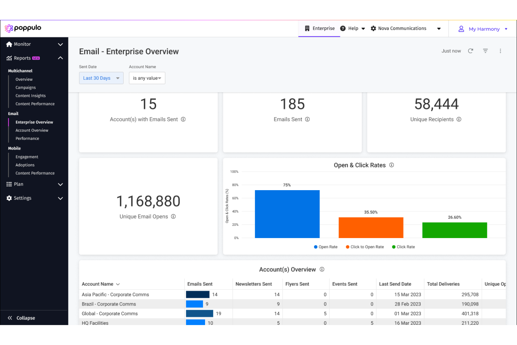Click the Flyers Sent column header
Viewport: 517px width, 345px height.
click(297, 284)
